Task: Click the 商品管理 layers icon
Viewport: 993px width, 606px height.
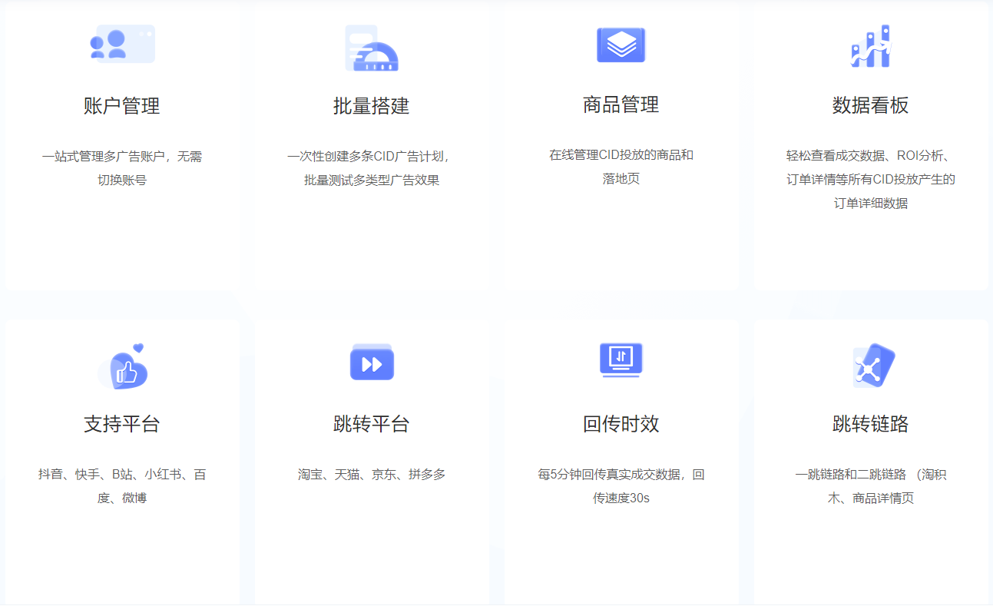Action: (x=621, y=45)
